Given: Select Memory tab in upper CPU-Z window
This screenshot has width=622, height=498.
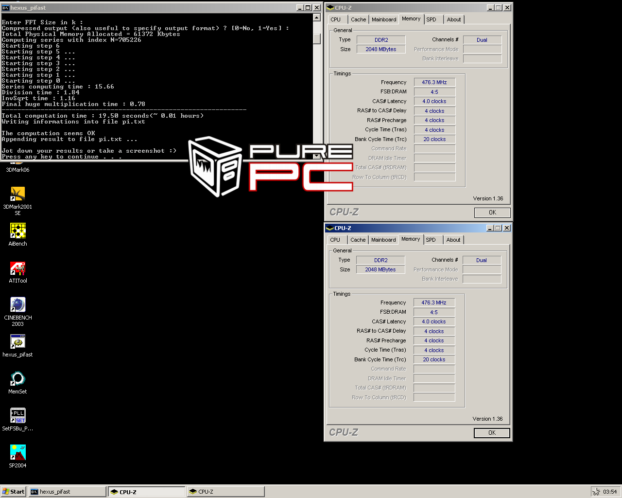Looking at the screenshot, I should [411, 19].
